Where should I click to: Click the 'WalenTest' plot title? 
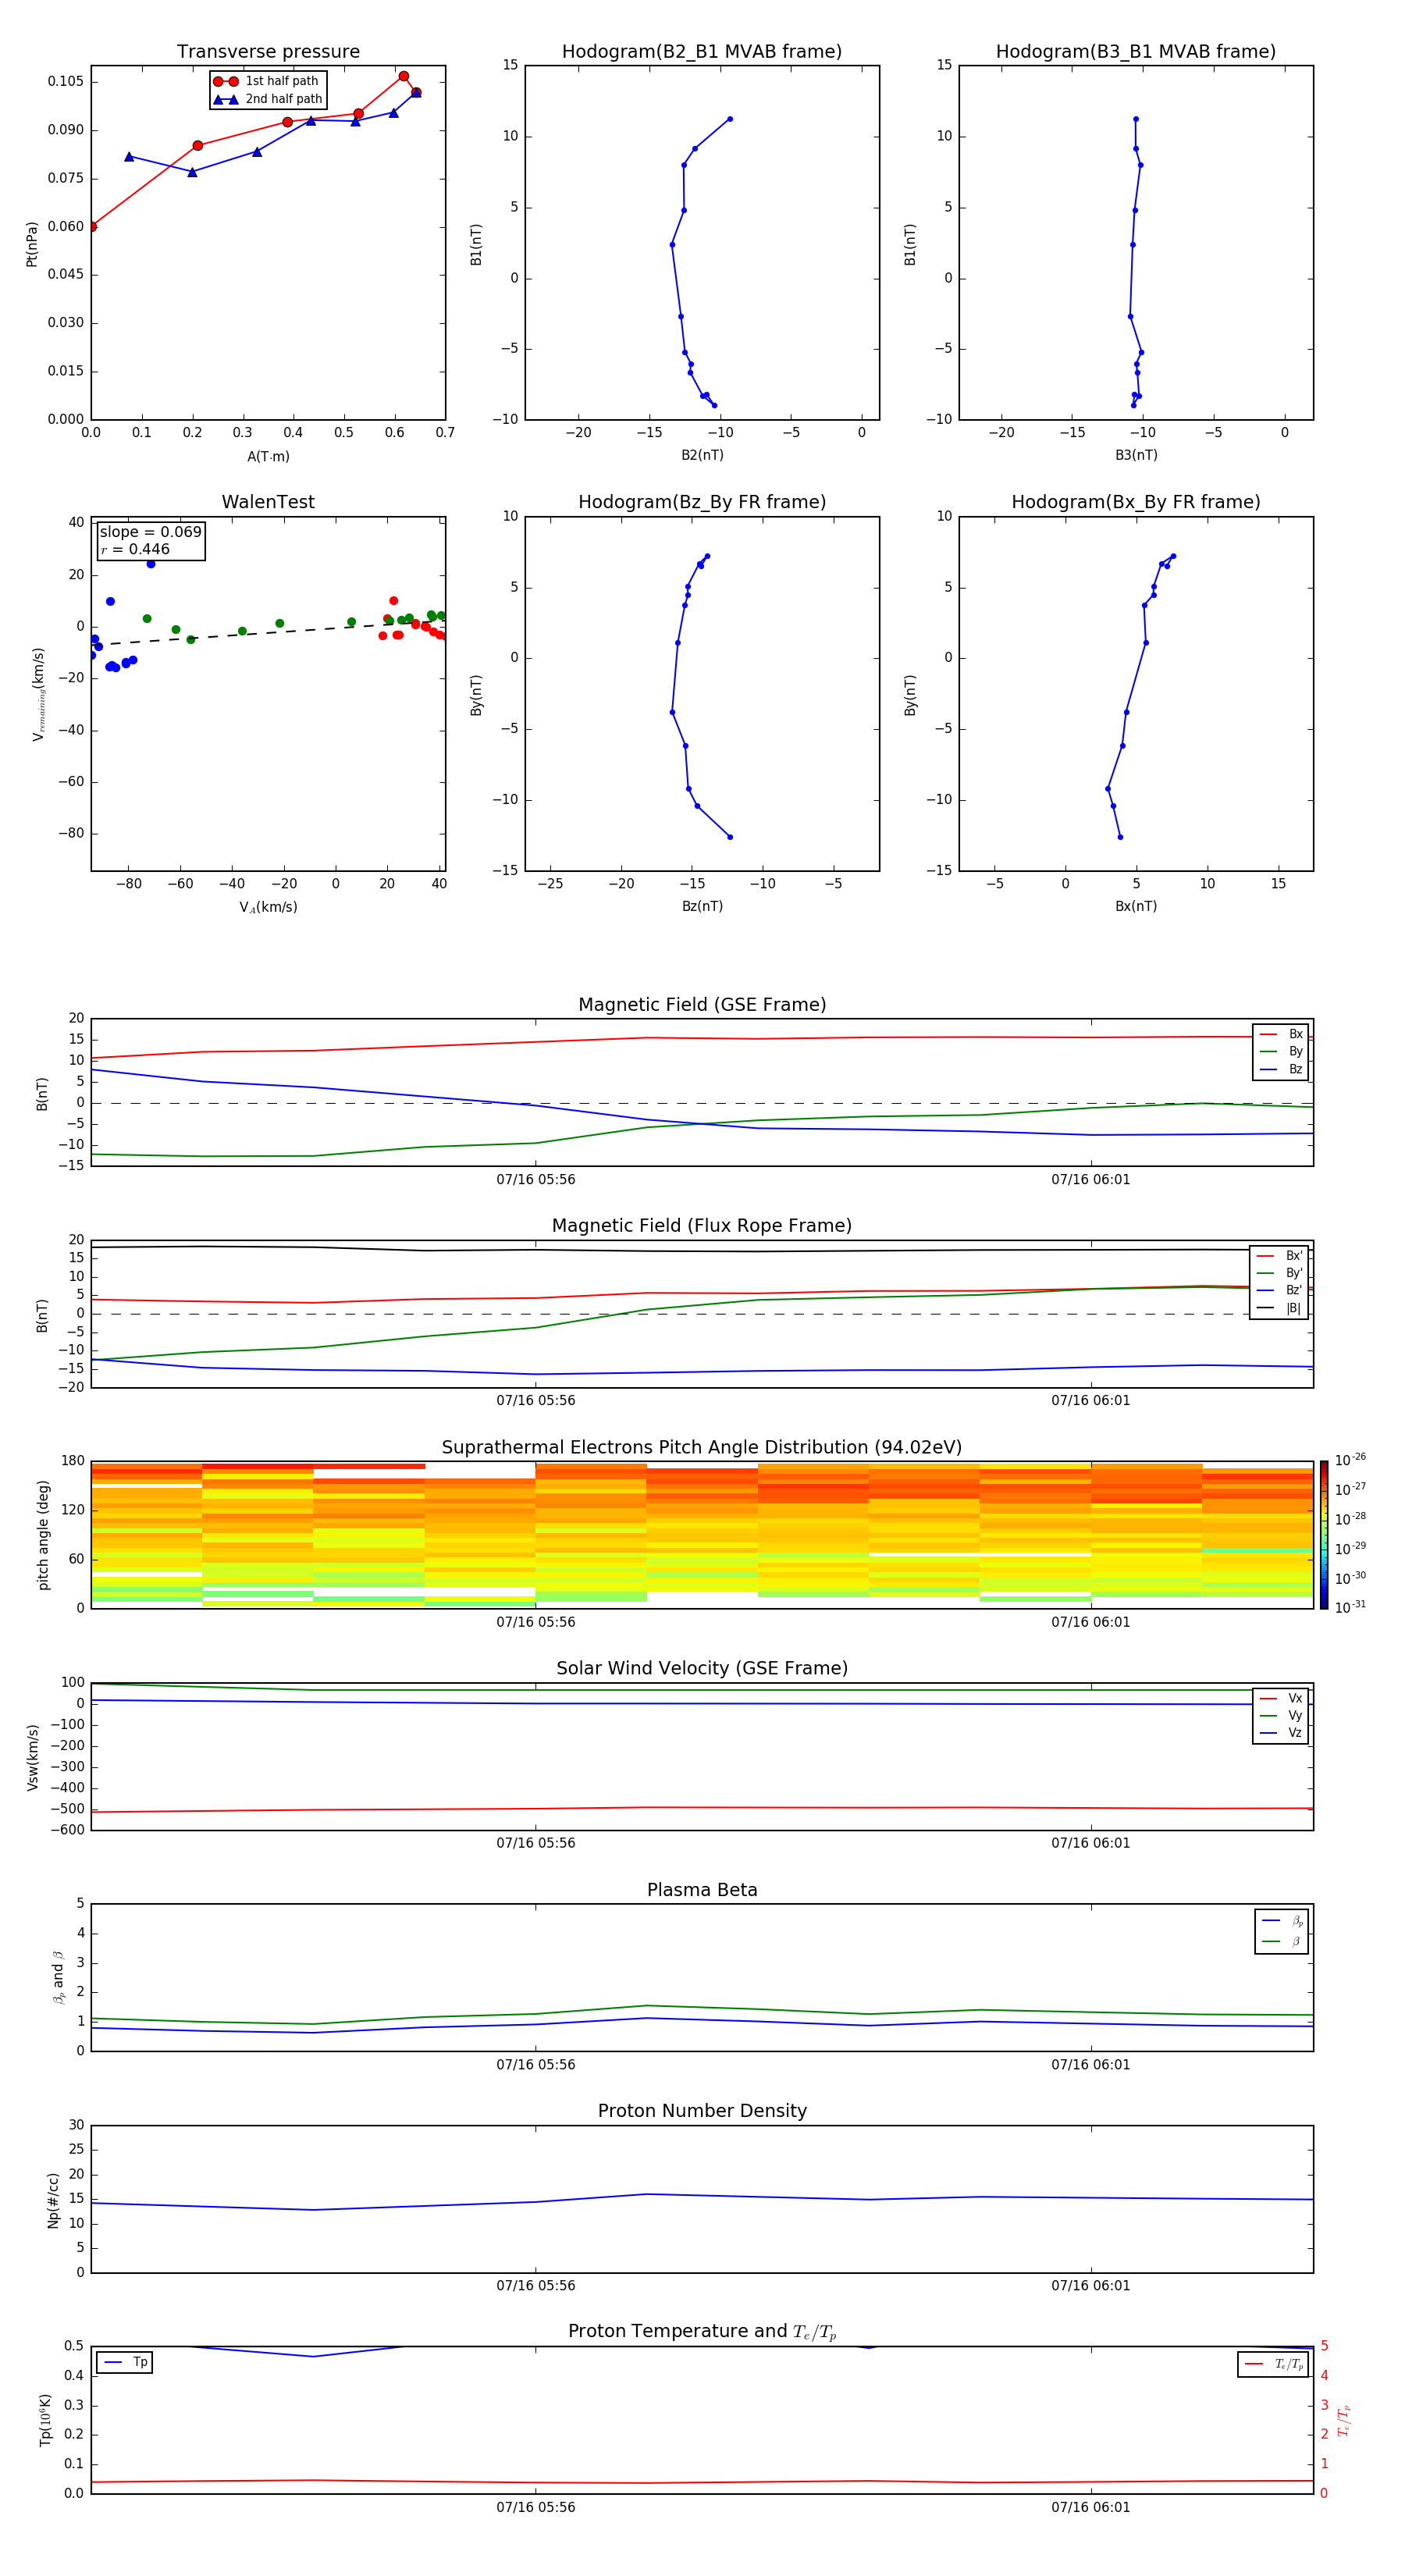pos(268,502)
